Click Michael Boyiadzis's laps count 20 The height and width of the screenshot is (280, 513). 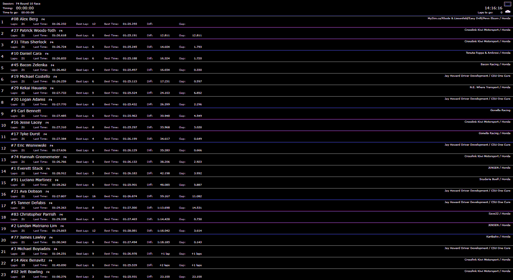23,253
